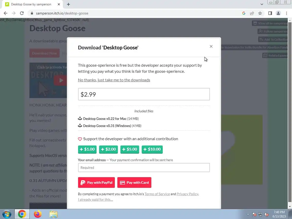Click the Desktop Goose v0.31 (Windows) download icon
292x219 pixels.
(80, 125)
